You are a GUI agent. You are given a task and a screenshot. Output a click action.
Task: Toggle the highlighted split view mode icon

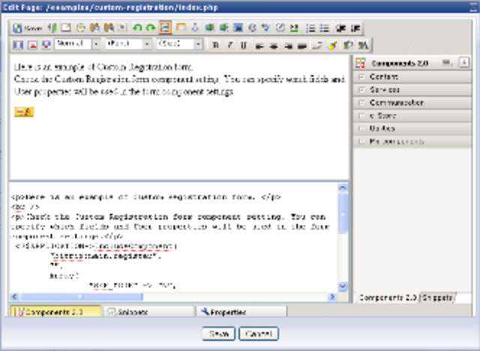(165, 28)
